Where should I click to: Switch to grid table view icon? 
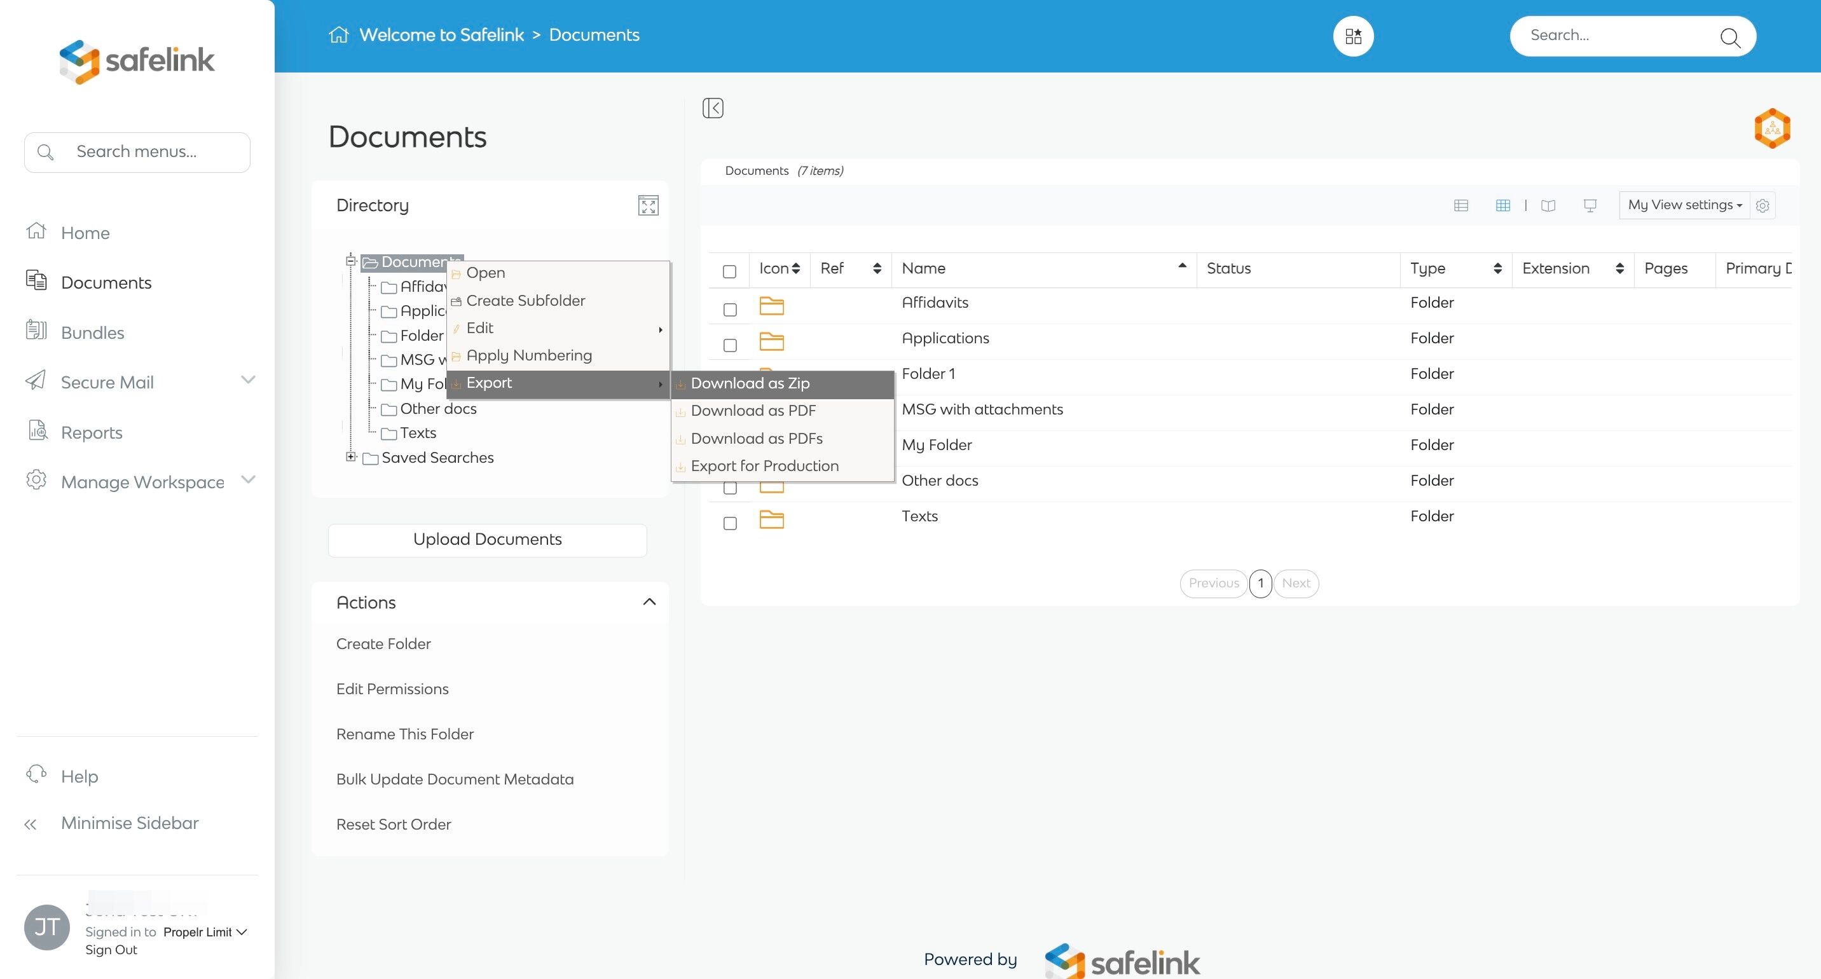coord(1503,206)
